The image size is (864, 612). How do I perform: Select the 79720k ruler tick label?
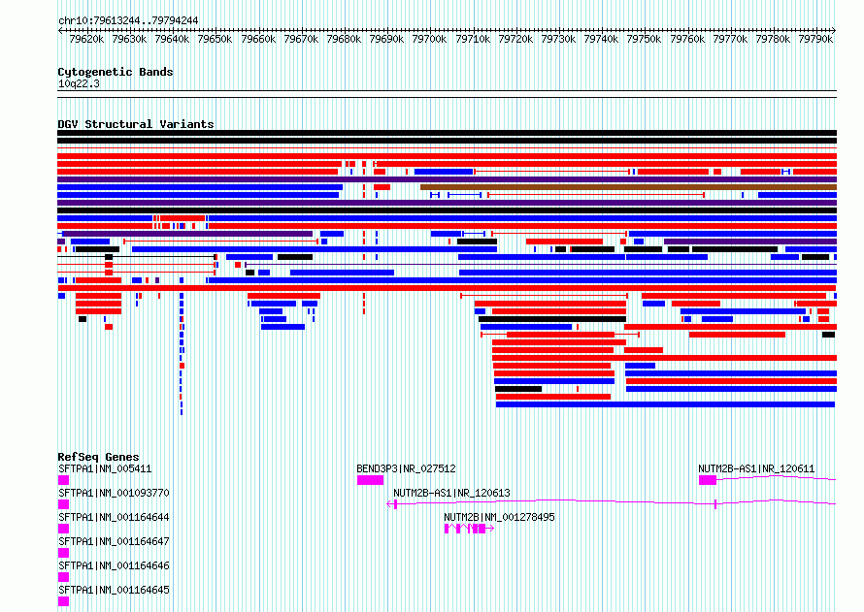pos(515,39)
